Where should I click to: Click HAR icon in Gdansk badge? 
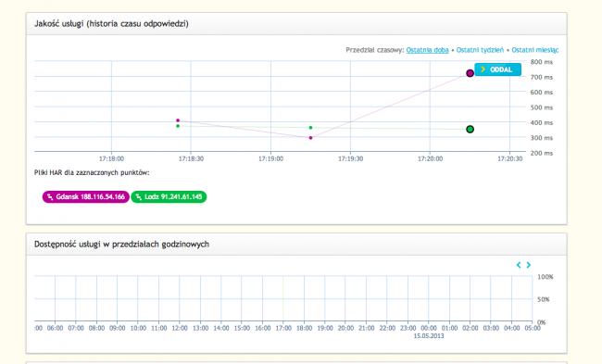click(50, 197)
